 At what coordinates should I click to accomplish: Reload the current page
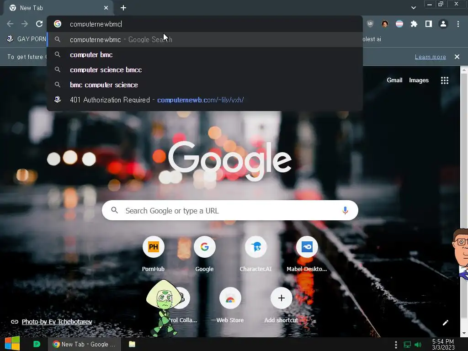pyautogui.click(x=39, y=24)
